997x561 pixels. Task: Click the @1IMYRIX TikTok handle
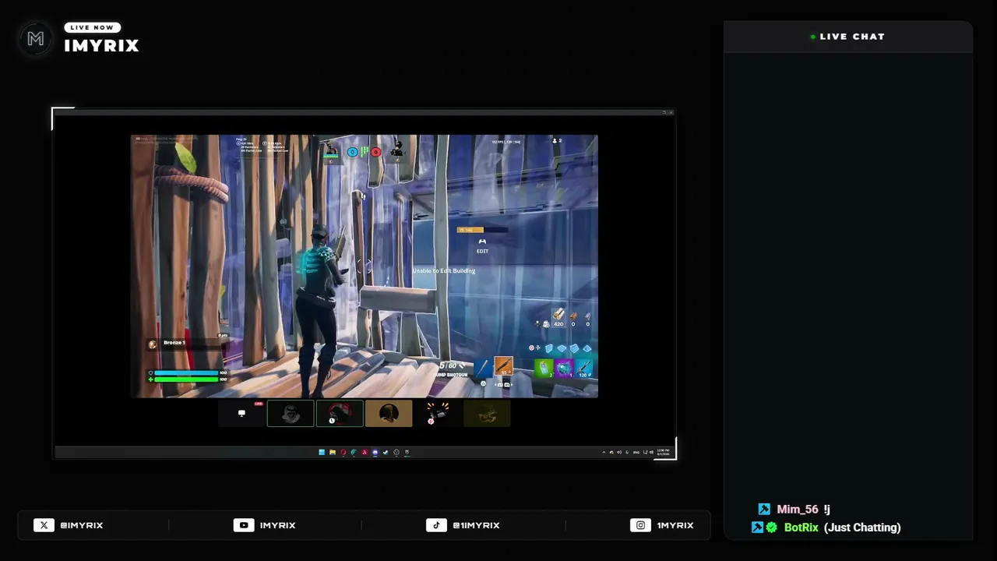click(476, 525)
